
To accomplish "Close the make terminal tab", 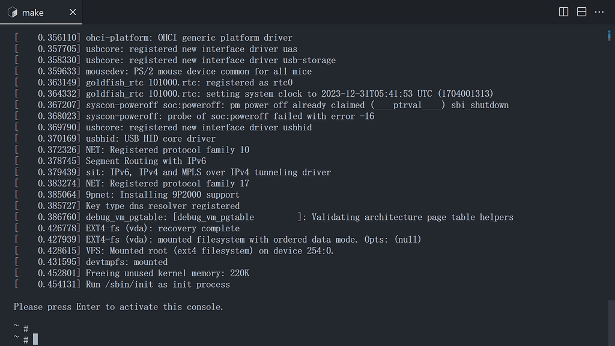I will (73, 11).
